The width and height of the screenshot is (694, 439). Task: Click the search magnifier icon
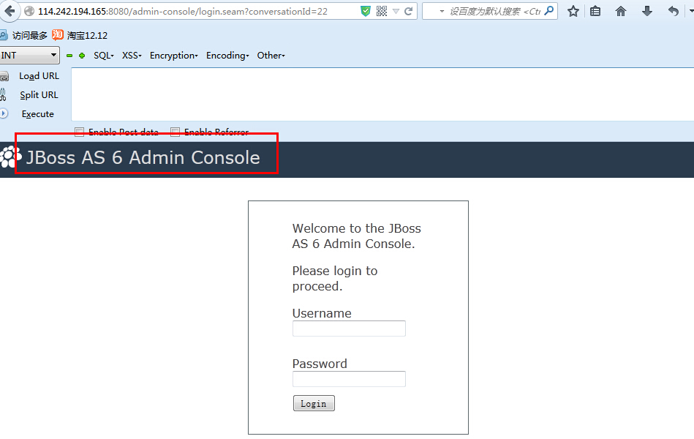[548, 11]
